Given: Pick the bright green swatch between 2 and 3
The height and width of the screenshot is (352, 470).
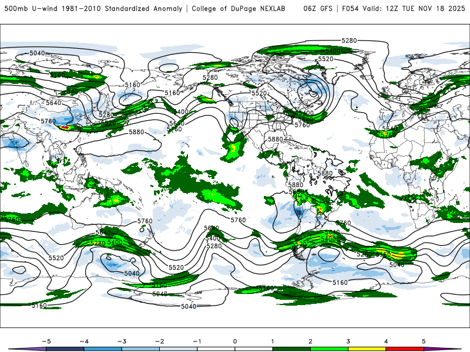Looking at the screenshot, I should pos(329,349).
